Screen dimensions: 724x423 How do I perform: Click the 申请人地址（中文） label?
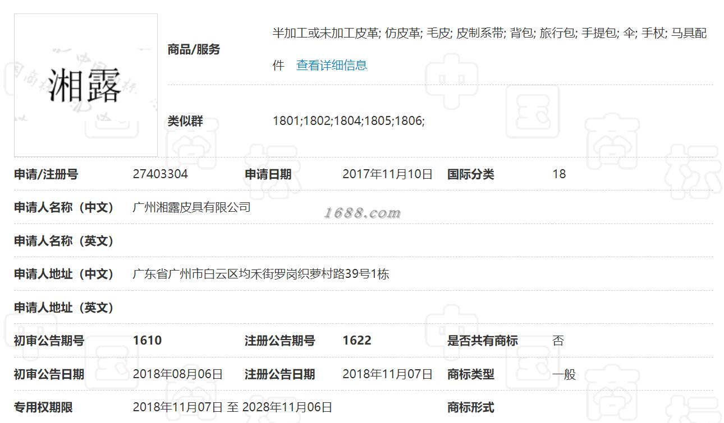click(64, 274)
